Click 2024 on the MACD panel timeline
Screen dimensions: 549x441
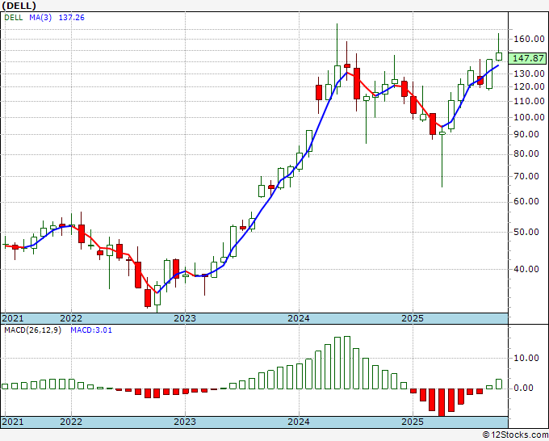pyautogui.click(x=299, y=422)
